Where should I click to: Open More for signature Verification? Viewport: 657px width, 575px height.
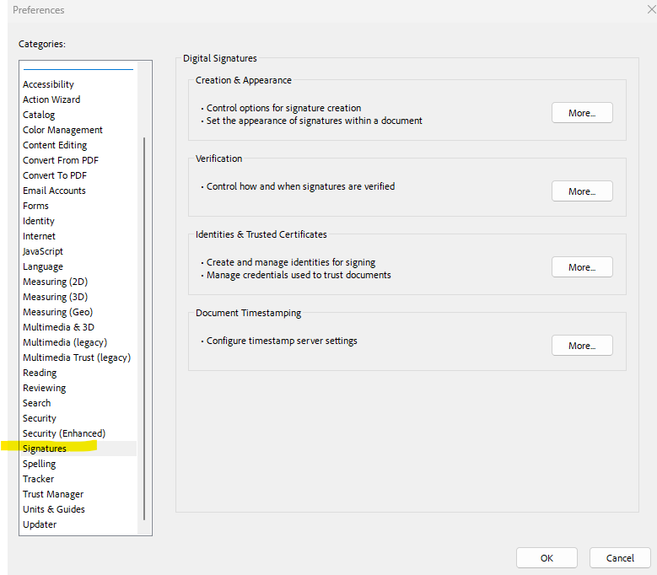pyautogui.click(x=582, y=191)
